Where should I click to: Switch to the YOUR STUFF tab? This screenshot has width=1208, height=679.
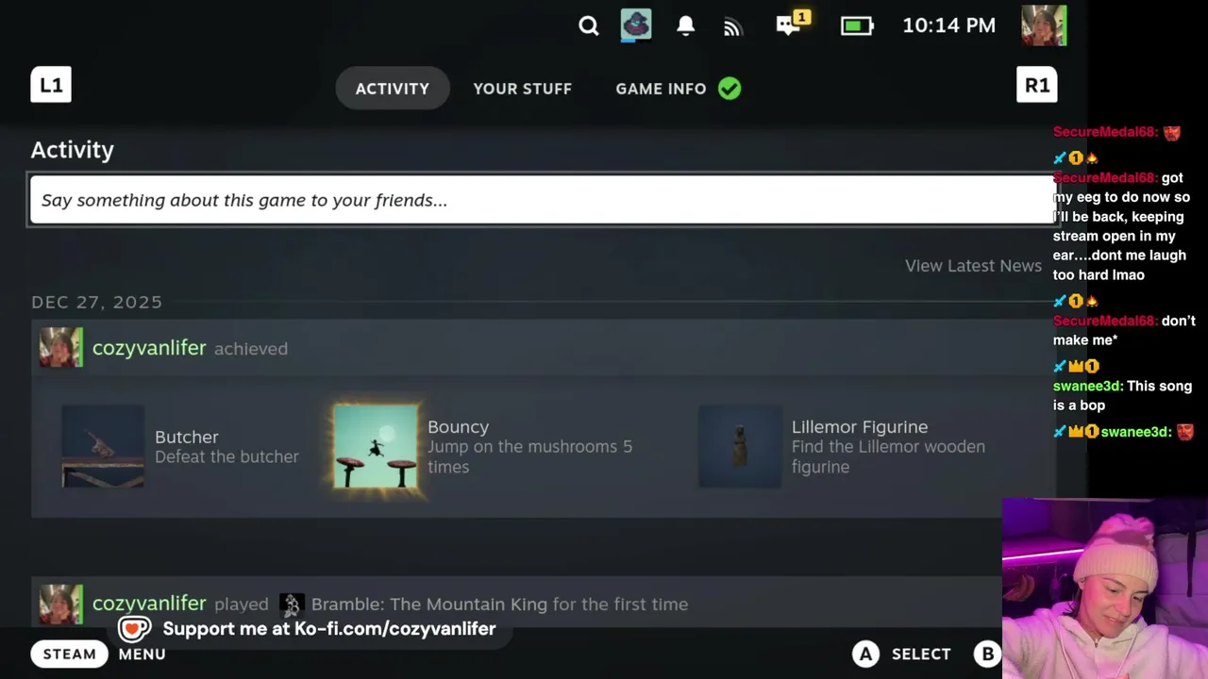point(522,88)
